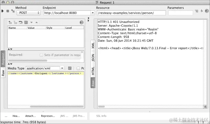Expand the Endpoint dropdown arrow
This screenshot has height=124, width=210.
tap(93, 13)
